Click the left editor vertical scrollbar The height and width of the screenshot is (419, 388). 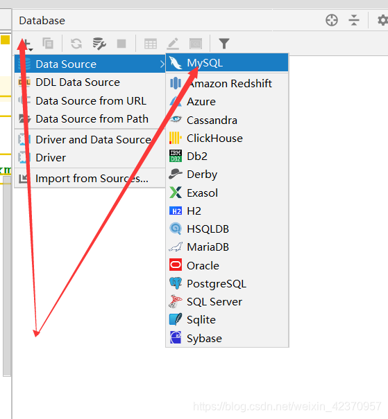7,276
